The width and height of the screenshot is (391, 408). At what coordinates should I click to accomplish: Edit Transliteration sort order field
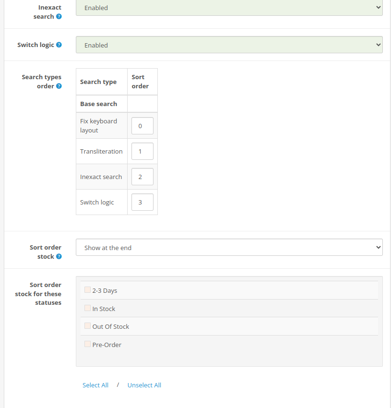142,151
